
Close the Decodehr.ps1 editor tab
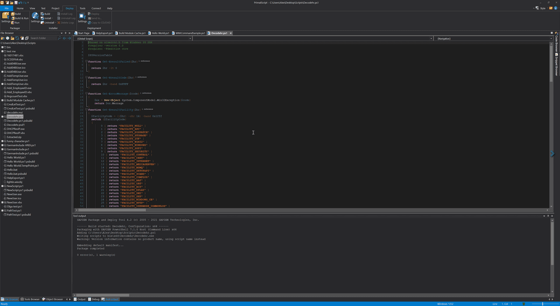click(x=231, y=33)
